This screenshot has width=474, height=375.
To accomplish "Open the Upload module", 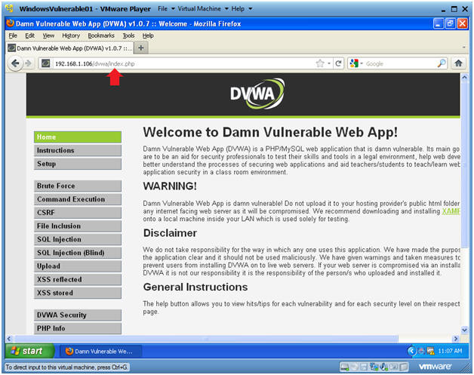I will (78, 266).
